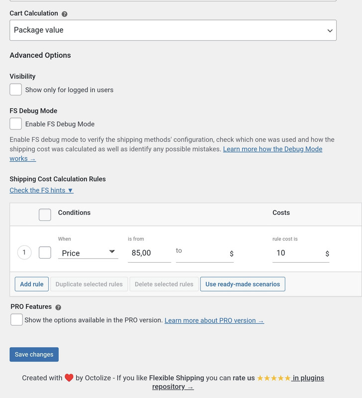The height and width of the screenshot is (398, 362).
Task: Check the select-all rules header checkbox
Action: click(x=45, y=214)
